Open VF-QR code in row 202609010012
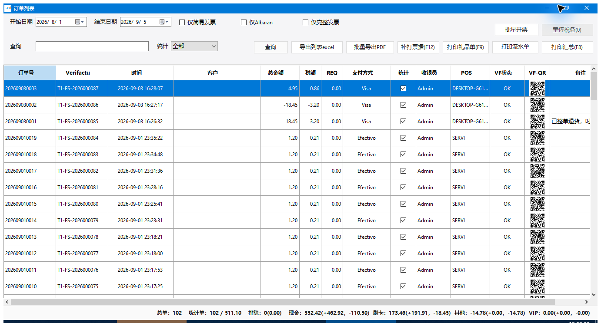The image size is (601, 323). coord(538,253)
